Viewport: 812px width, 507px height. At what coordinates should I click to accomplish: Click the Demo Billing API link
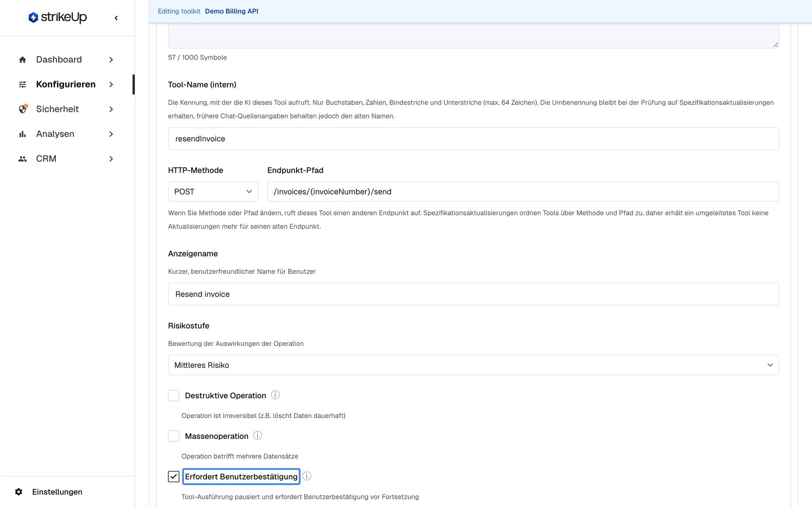pos(231,11)
